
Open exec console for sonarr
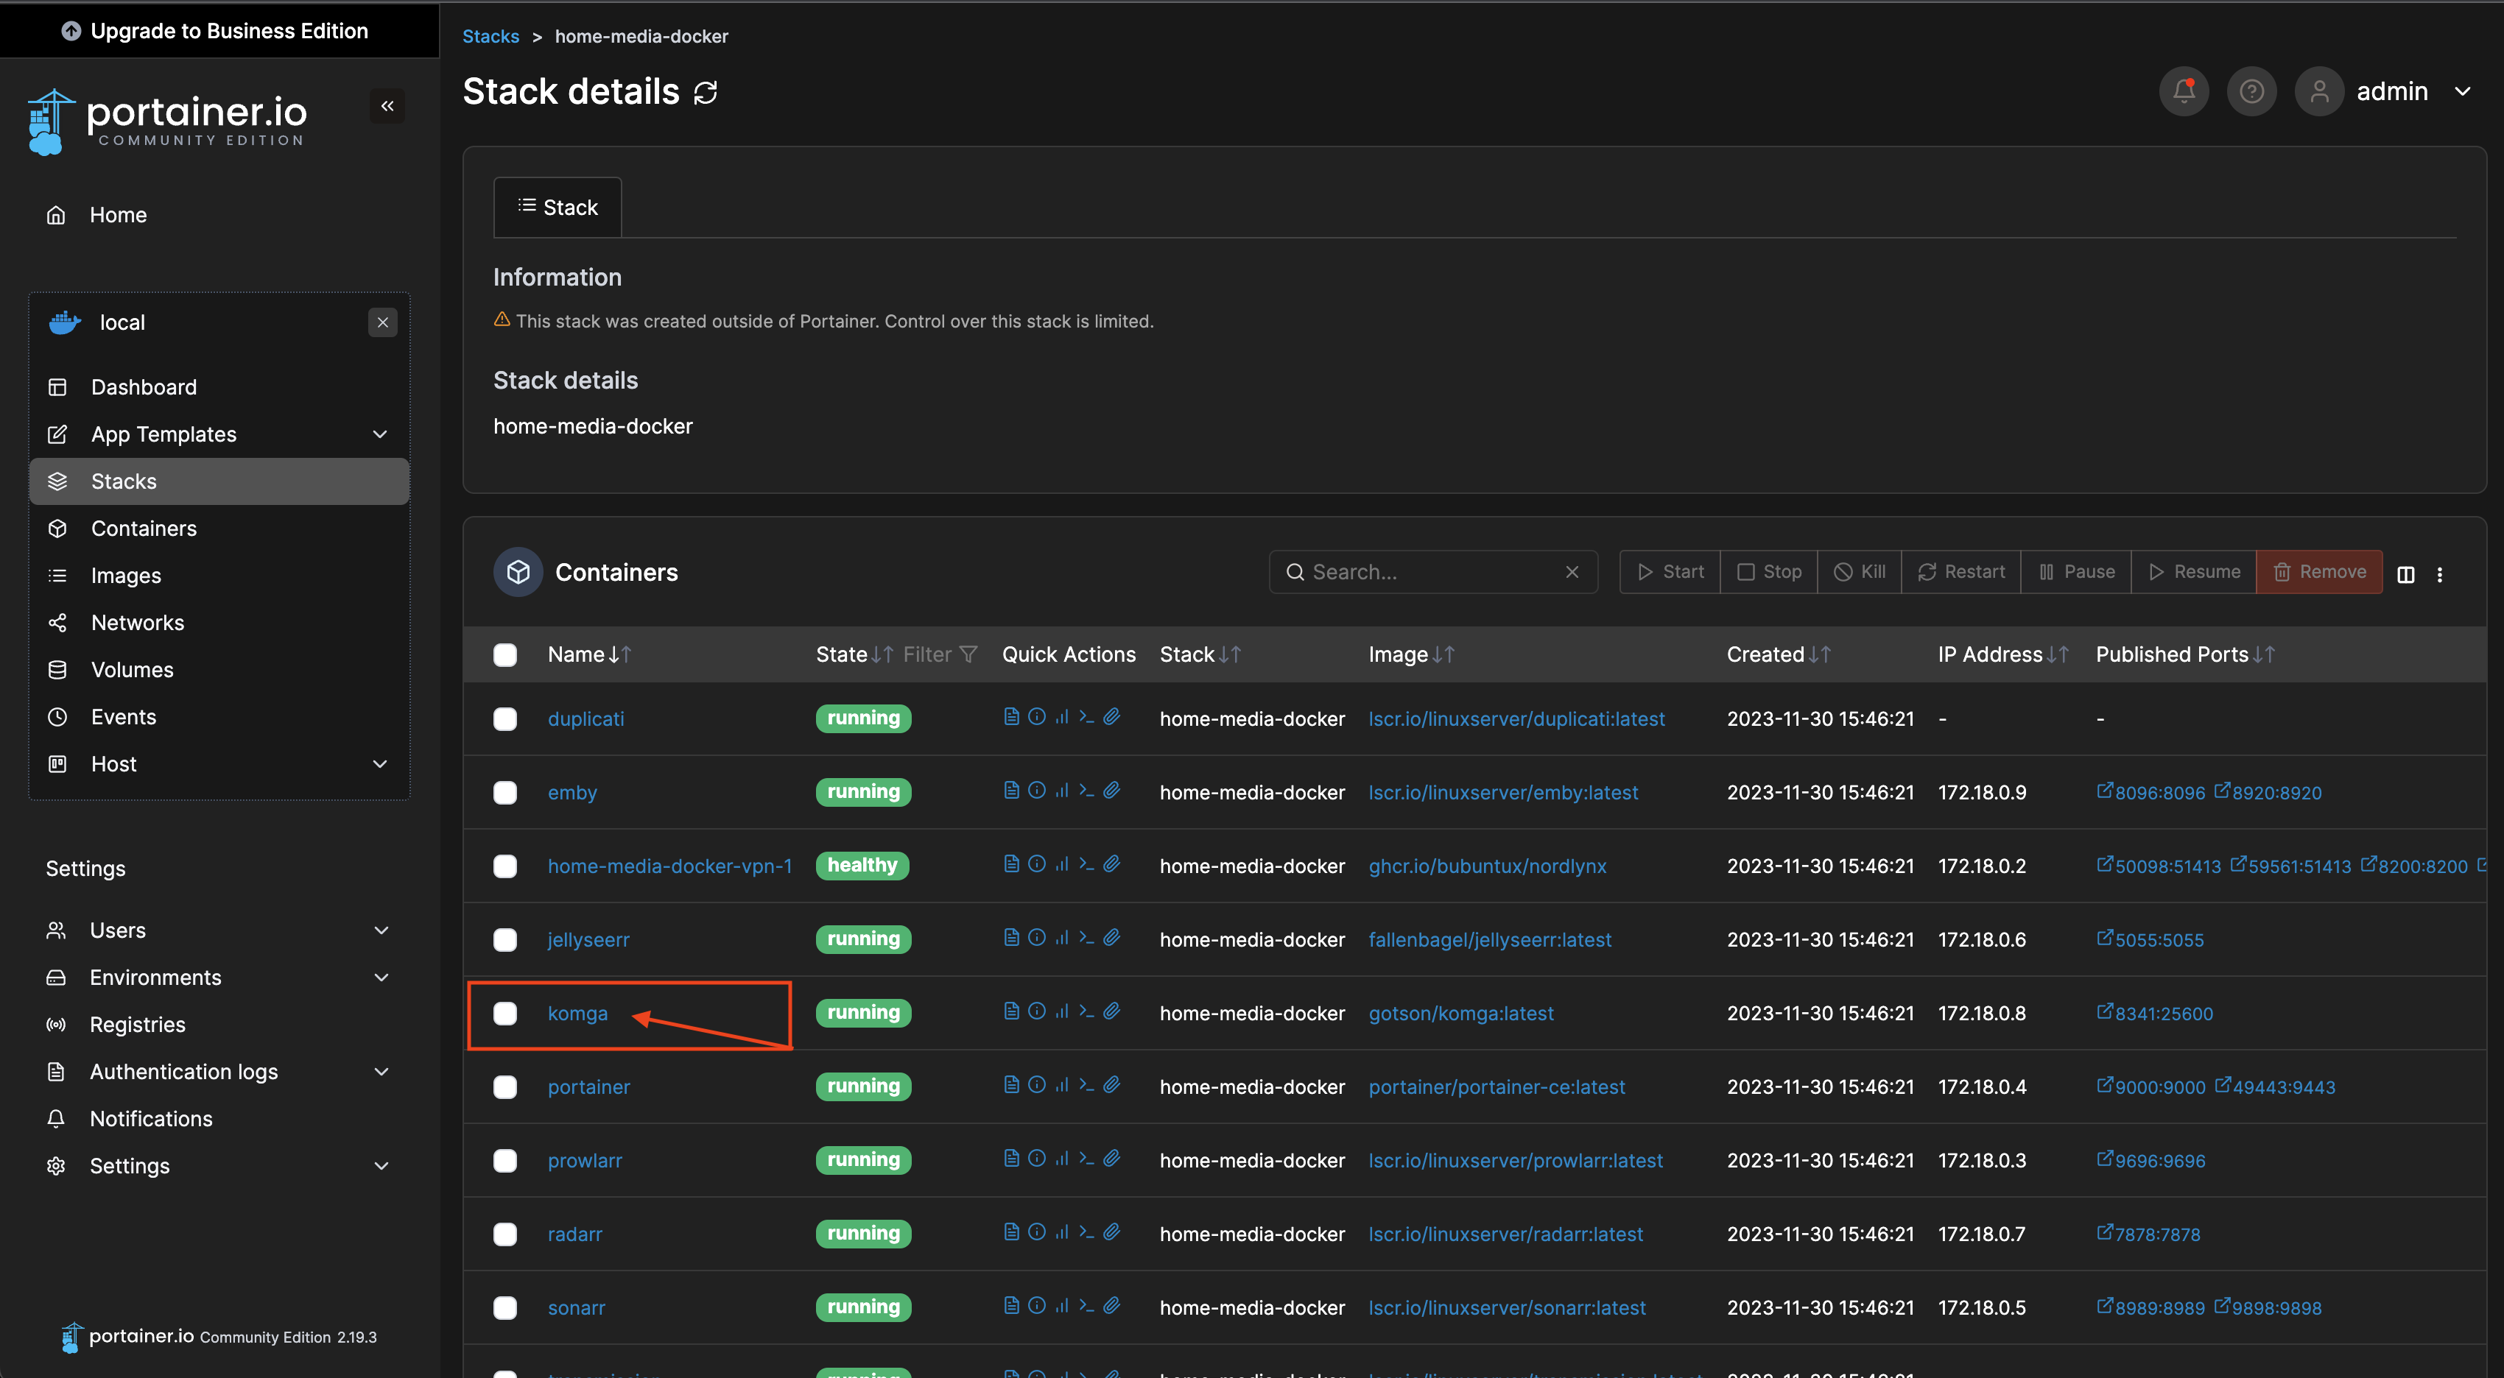coord(1087,1305)
